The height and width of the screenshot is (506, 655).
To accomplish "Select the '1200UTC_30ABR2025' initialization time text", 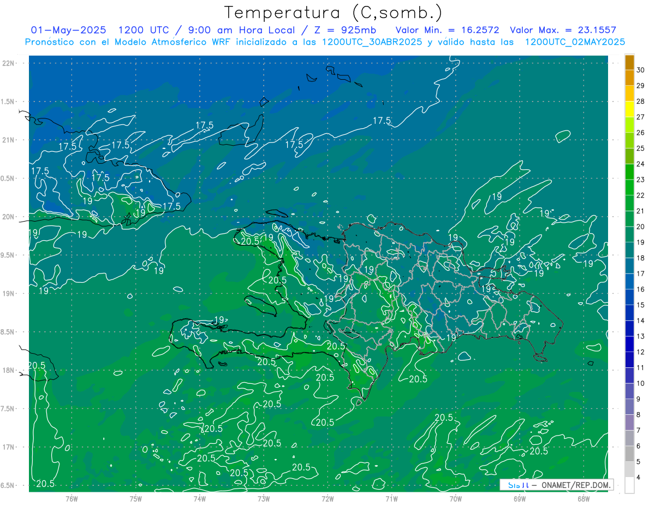I will (x=372, y=42).
